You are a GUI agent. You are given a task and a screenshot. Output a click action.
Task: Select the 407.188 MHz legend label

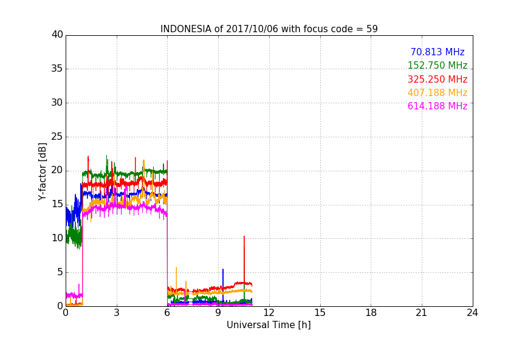[437, 93]
